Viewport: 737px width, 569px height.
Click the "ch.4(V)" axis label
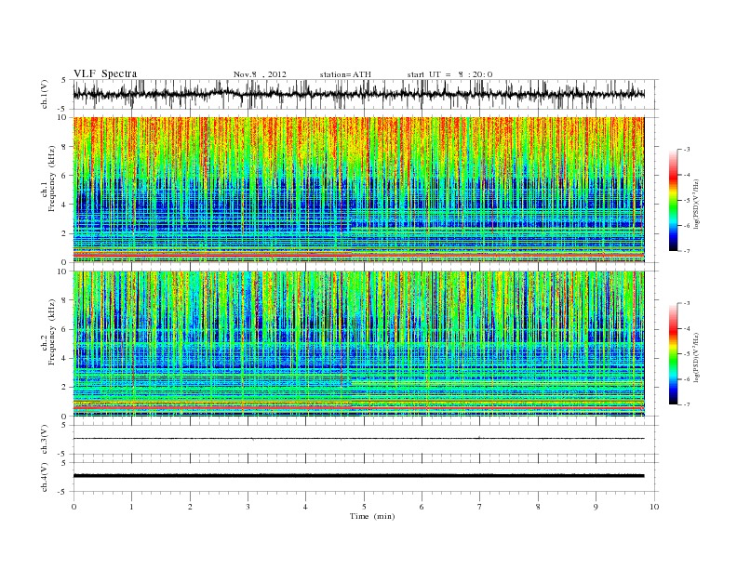(x=45, y=477)
